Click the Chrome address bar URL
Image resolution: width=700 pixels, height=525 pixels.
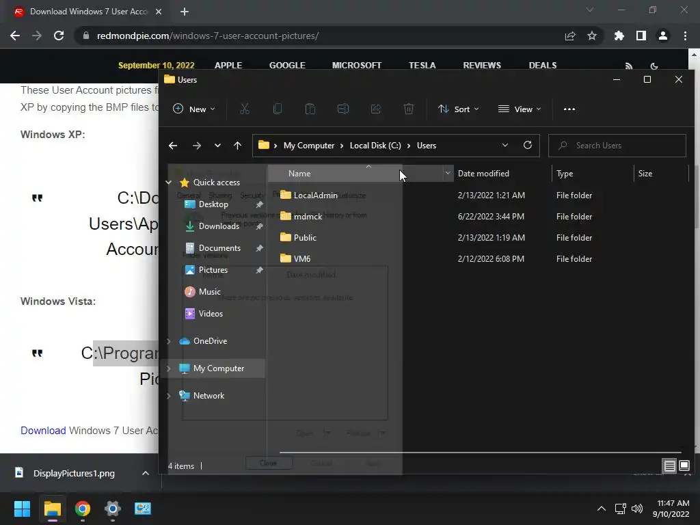tap(208, 36)
